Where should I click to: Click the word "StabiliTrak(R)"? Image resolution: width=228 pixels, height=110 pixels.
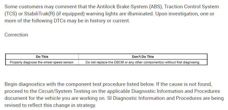point(38,14)
